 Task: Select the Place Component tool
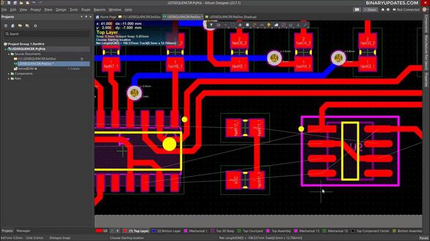click(247, 25)
